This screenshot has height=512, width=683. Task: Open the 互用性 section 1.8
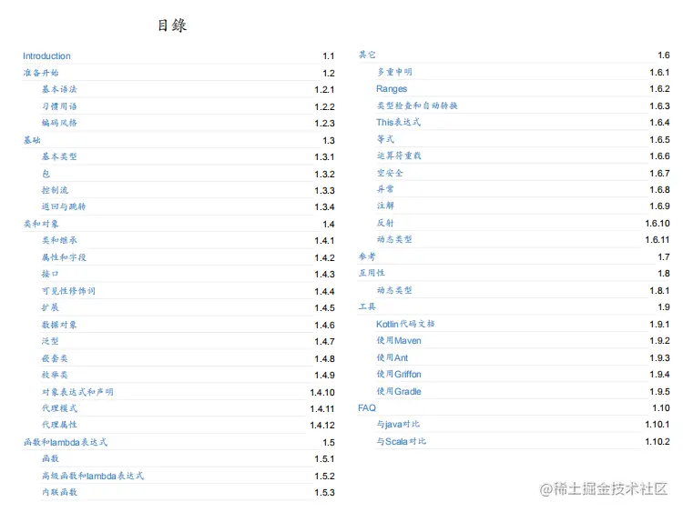pyautogui.click(x=372, y=273)
